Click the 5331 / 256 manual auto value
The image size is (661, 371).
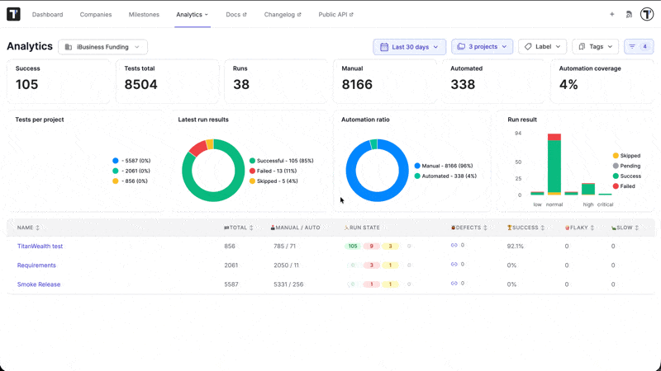click(288, 284)
